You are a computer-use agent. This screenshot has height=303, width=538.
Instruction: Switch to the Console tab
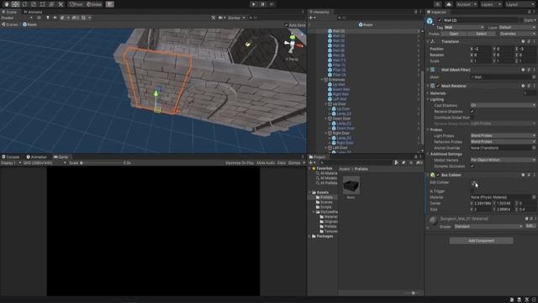pos(11,157)
